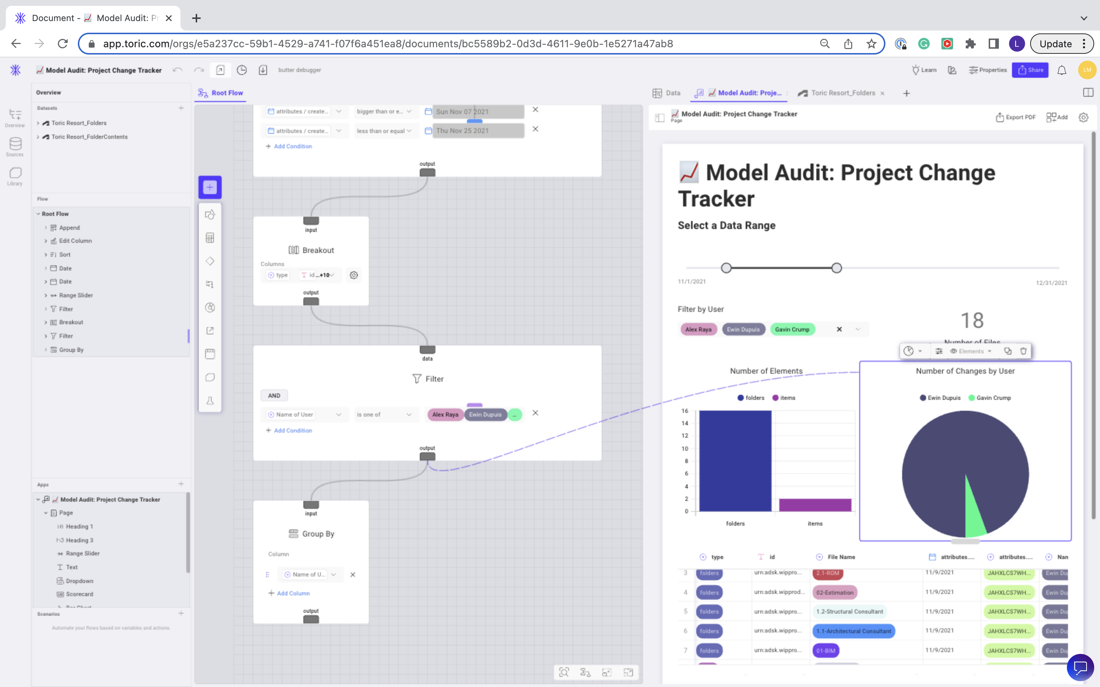The image size is (1100, 687).
Task: Open the 'is one of' condition dropdown
Action: 385,414
